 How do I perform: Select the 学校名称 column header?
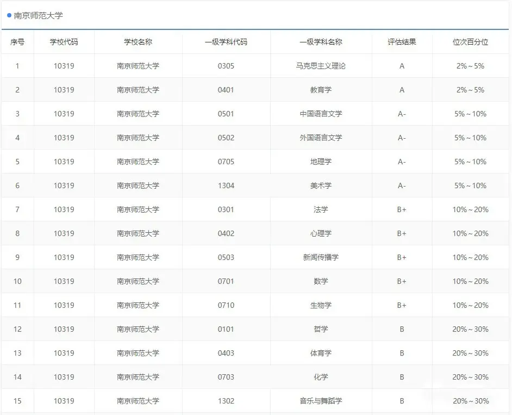click(x=138, y=42)
